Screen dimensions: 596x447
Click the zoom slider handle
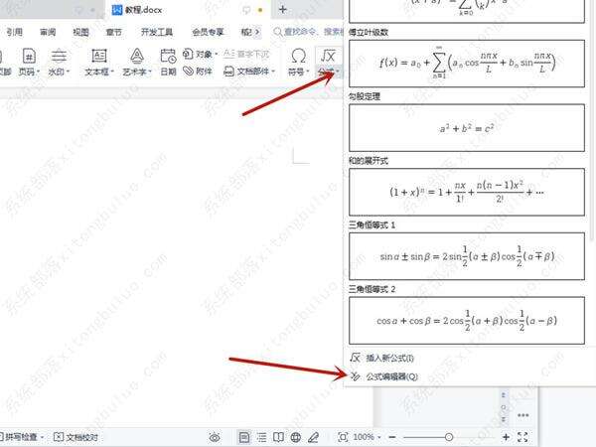pos(449,437)
